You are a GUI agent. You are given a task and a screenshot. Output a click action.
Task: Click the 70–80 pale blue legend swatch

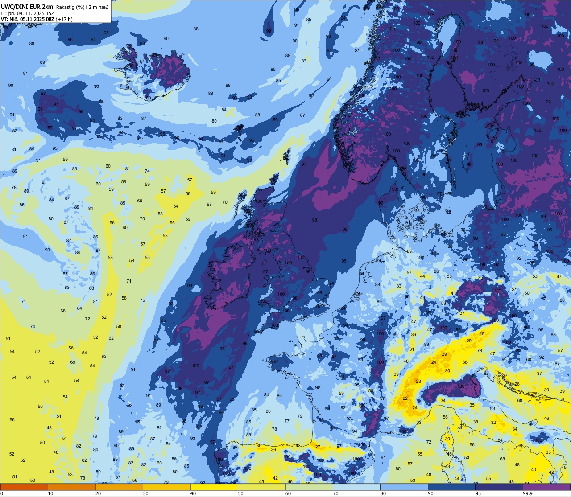pyautogui.click(x=356, y=487)
